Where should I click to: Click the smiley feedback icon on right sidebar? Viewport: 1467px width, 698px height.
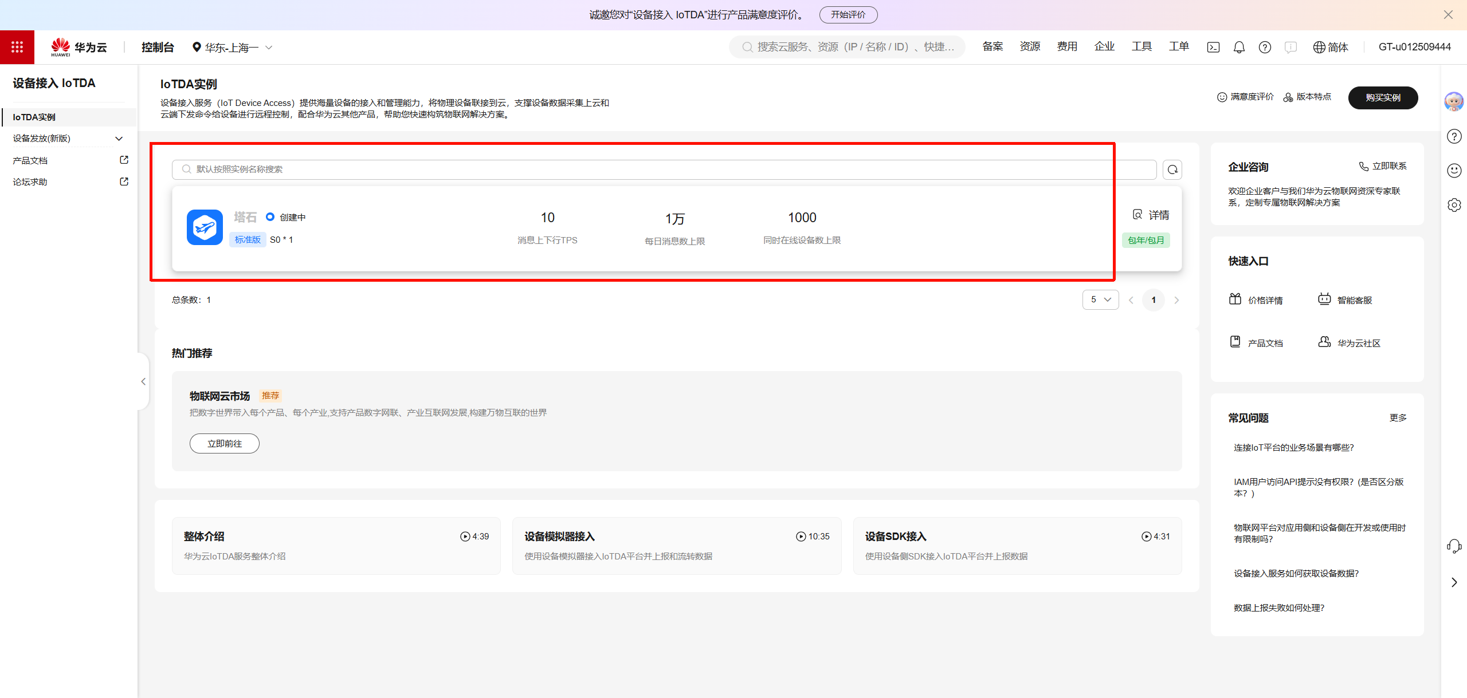[1454, 171]
